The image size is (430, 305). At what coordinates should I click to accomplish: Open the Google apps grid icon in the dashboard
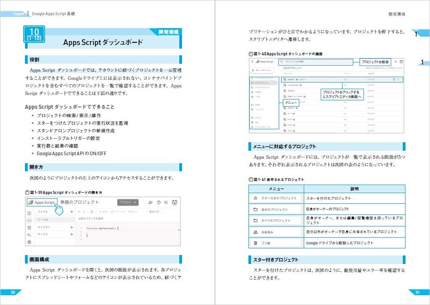point(396,62)
